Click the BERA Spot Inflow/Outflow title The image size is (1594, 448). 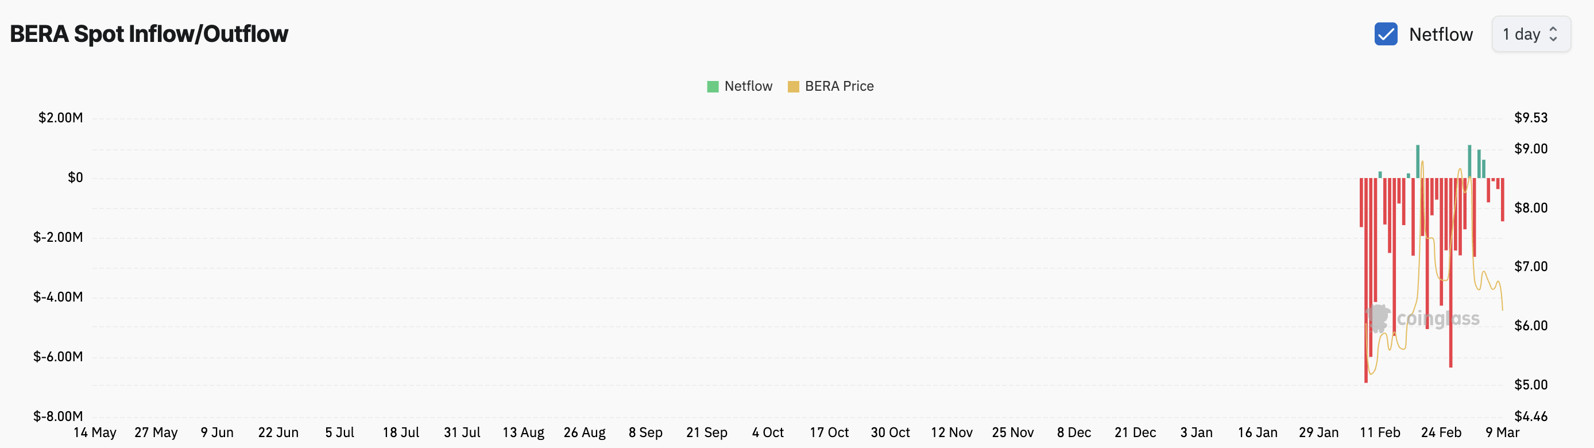(x=149, y=34)
